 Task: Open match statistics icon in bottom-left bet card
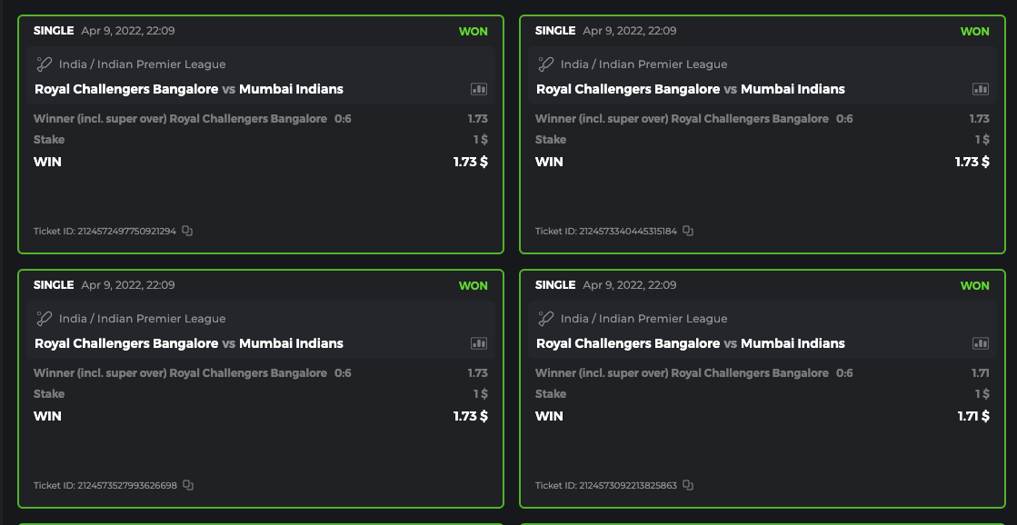(479, 343)
